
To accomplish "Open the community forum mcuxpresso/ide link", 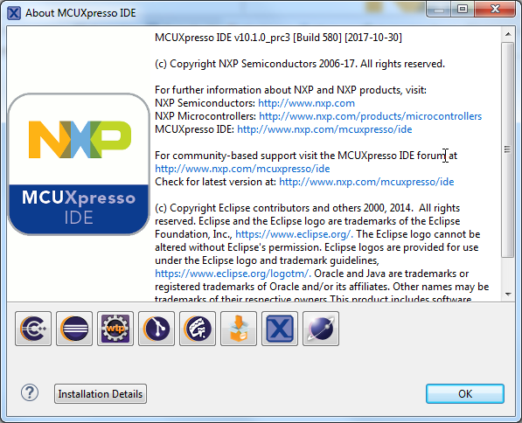I will tap(242, 169).
